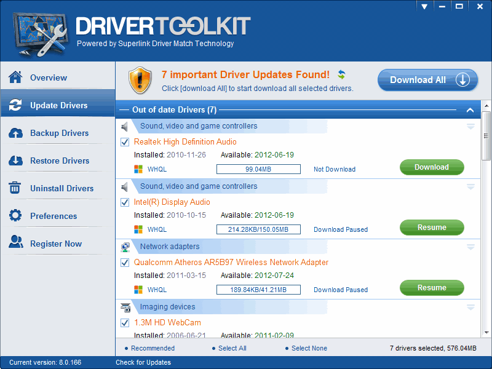
Task: Expand details arrow for Network adapters row
Action: [x=470, y=247]
